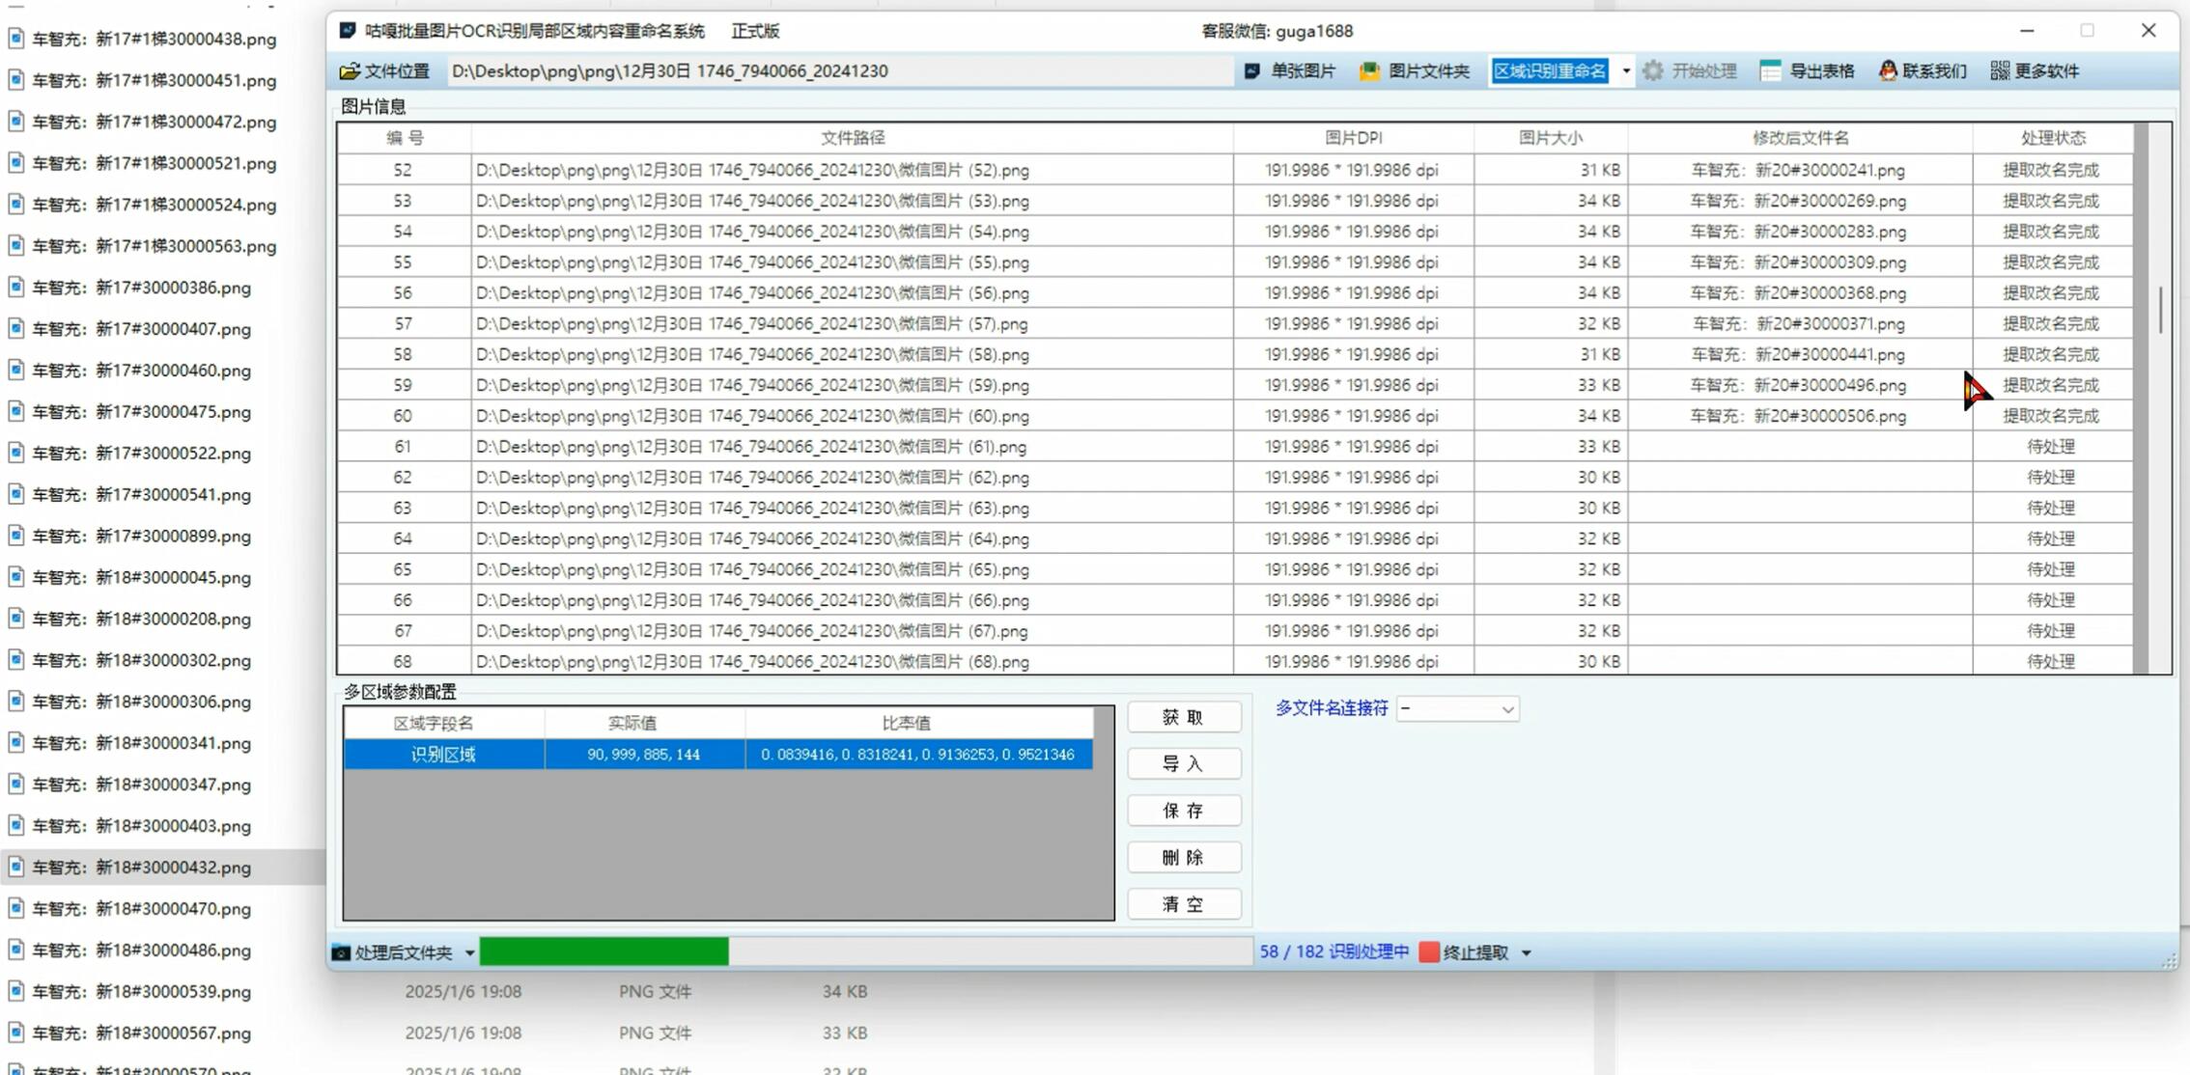
Task: Click the file path input field
Action: 840,71
